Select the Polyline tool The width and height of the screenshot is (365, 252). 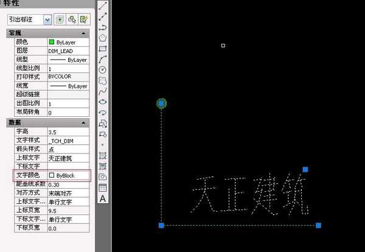point(103,27)
